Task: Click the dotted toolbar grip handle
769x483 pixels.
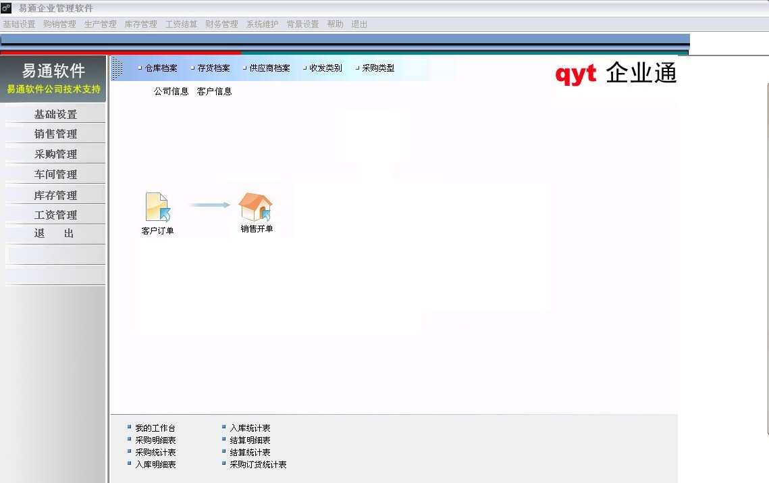Action: [117, 68]
